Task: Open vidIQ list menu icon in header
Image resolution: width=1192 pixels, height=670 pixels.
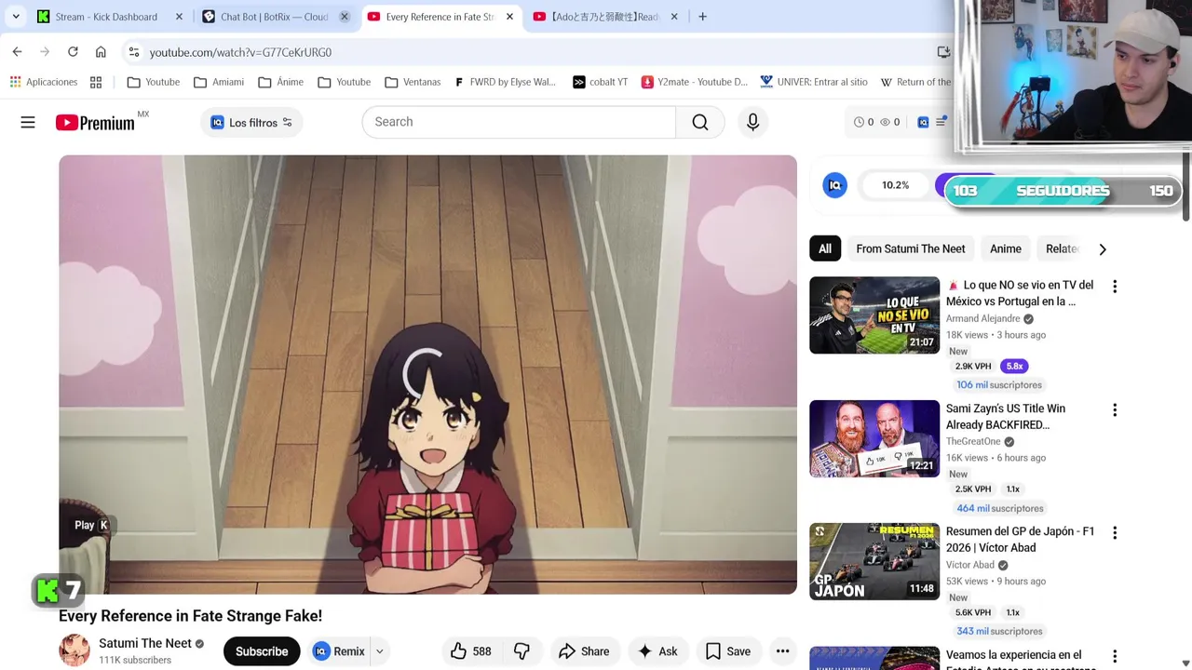Action: (941, 122)
